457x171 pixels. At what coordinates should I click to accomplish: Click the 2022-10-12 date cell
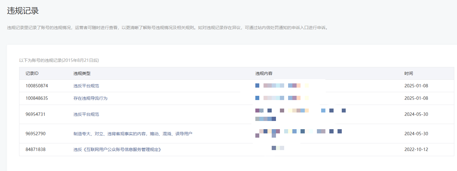[x=416, y=149]
